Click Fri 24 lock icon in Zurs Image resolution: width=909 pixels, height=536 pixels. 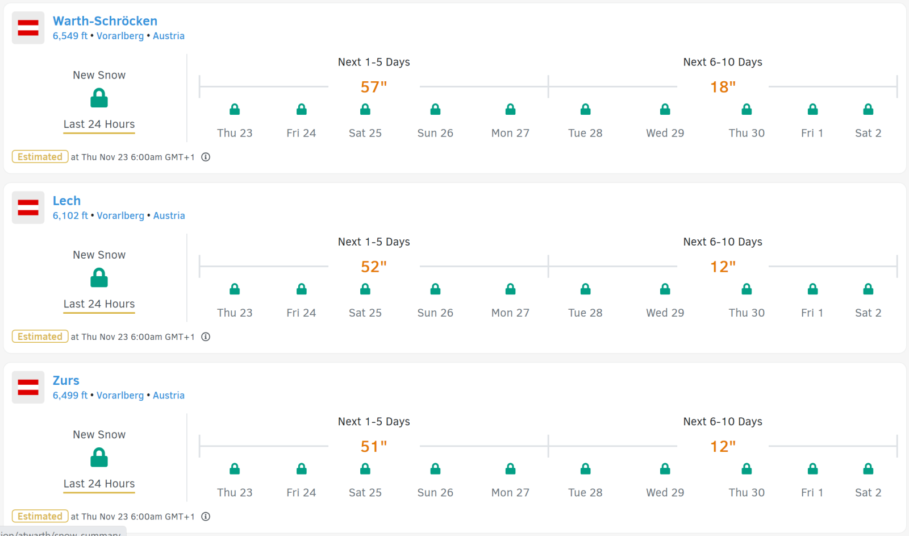(302, 468)
